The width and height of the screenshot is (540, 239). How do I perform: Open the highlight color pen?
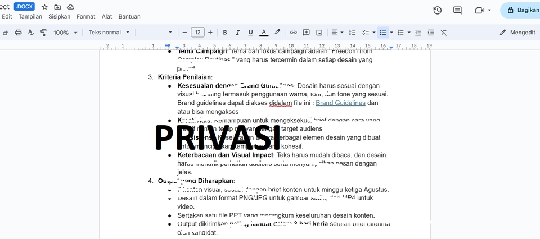point(277,33)
